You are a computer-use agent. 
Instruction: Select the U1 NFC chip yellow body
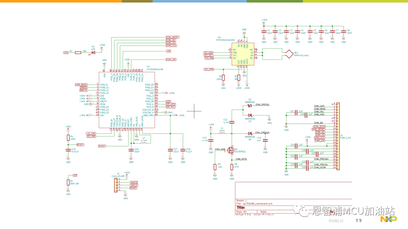[243, 54]
